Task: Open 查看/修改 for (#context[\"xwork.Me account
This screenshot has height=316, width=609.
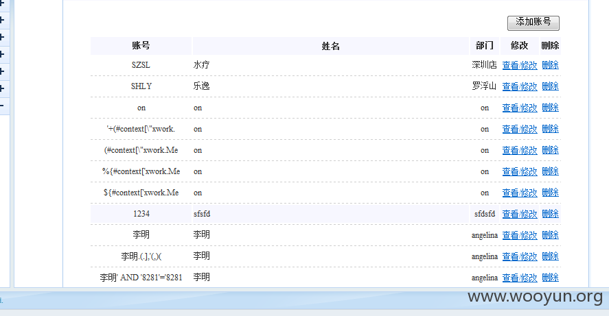Action: click(x=520, y=150)
